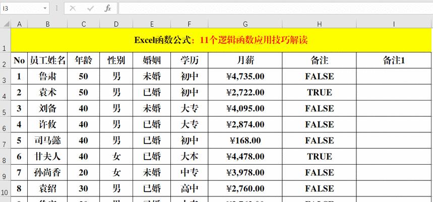Click the formula bar resize dots handle
The height and width of the screenshot is (202, 433).
56,9
